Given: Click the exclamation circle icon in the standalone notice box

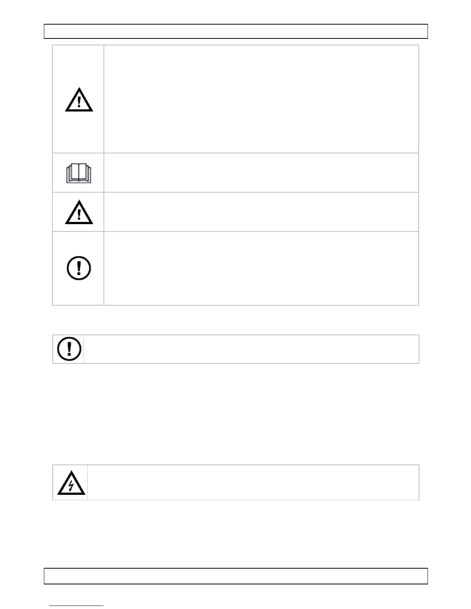Looking at the screenshot, I should (69, 349).
